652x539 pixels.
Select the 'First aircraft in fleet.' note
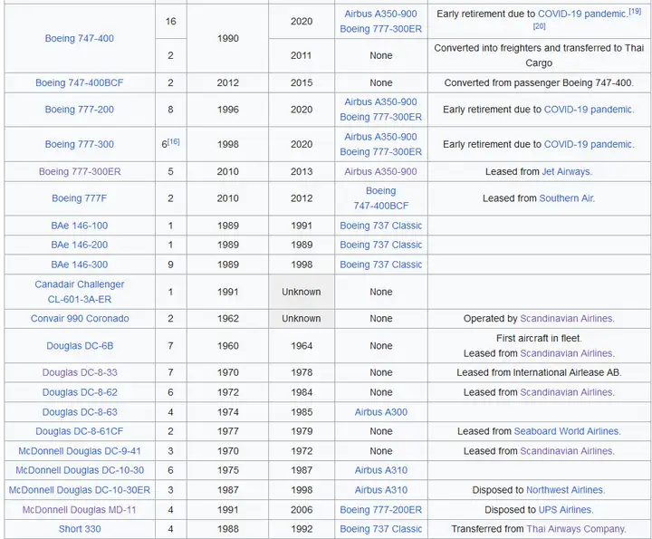pyautogui.click(x=540, y=338)
